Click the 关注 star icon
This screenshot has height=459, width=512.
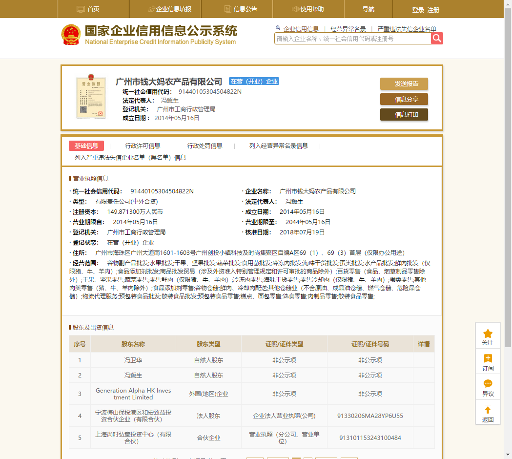[488, 333]
